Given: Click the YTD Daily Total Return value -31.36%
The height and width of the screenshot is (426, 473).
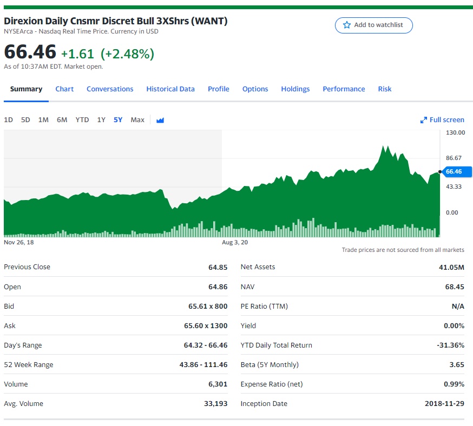Looking at the screenshot, I should tap(450, 345).
